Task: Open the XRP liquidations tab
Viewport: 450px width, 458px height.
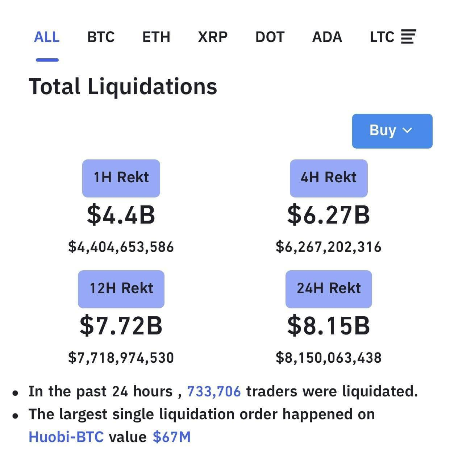Action: pos(213,37)
